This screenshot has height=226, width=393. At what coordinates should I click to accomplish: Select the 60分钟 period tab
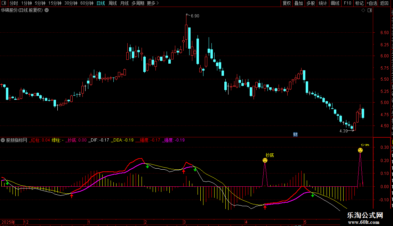click(x=87, y=3)
